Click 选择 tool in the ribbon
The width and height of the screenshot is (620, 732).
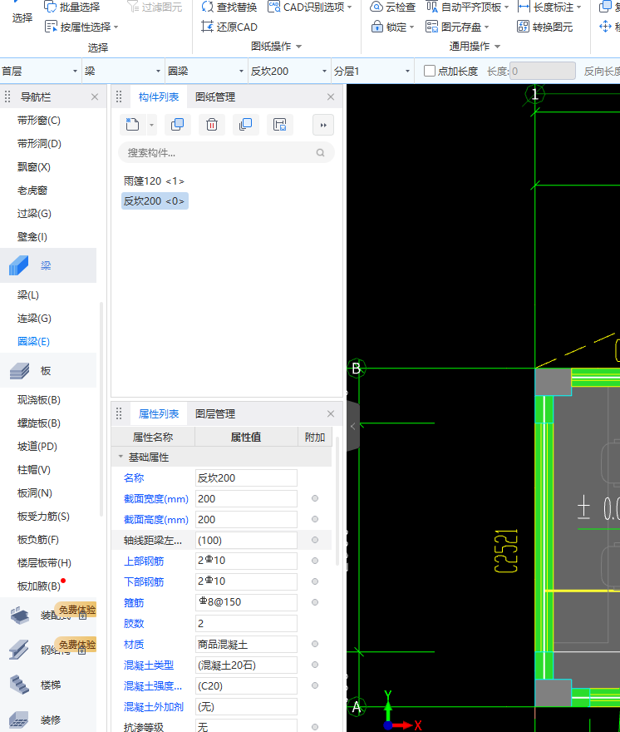tap(22, 17)
